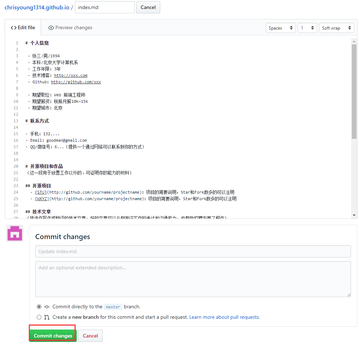Open the indent size dropdown showing 1

tap(307, 28)
